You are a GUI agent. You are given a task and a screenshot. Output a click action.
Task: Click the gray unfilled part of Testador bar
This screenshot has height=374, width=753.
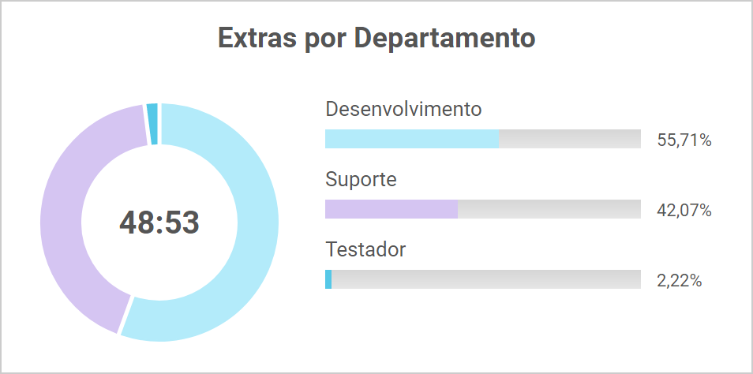485,279
